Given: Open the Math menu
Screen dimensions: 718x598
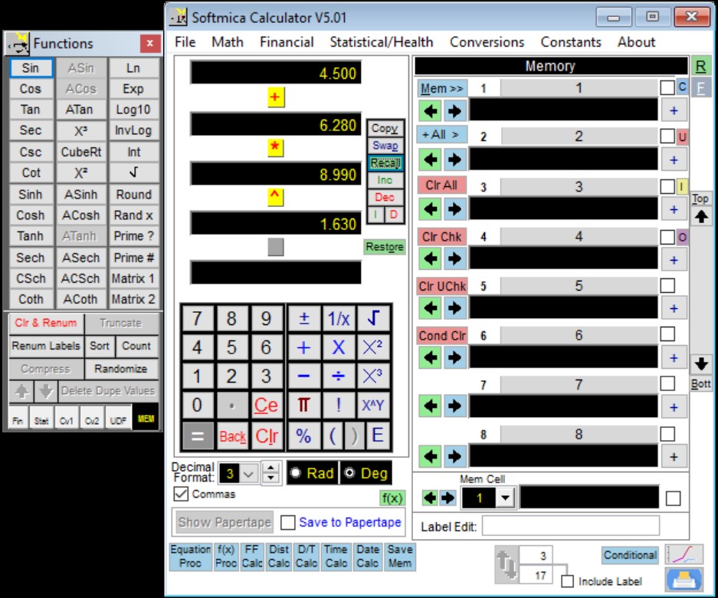Looking at the screenshot, I should click(227, 42).
